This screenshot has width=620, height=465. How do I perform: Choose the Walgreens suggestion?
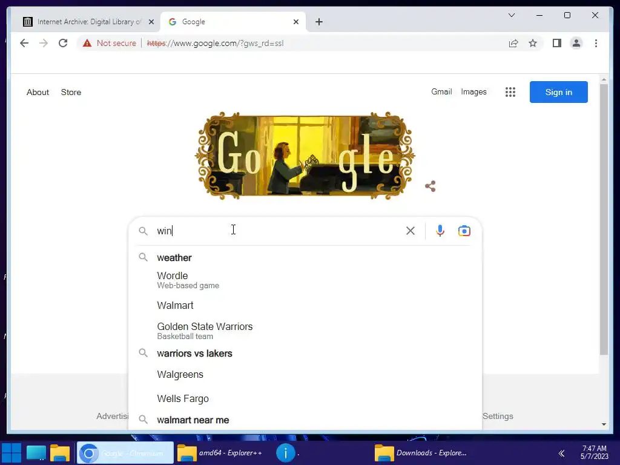pos(305,374)
